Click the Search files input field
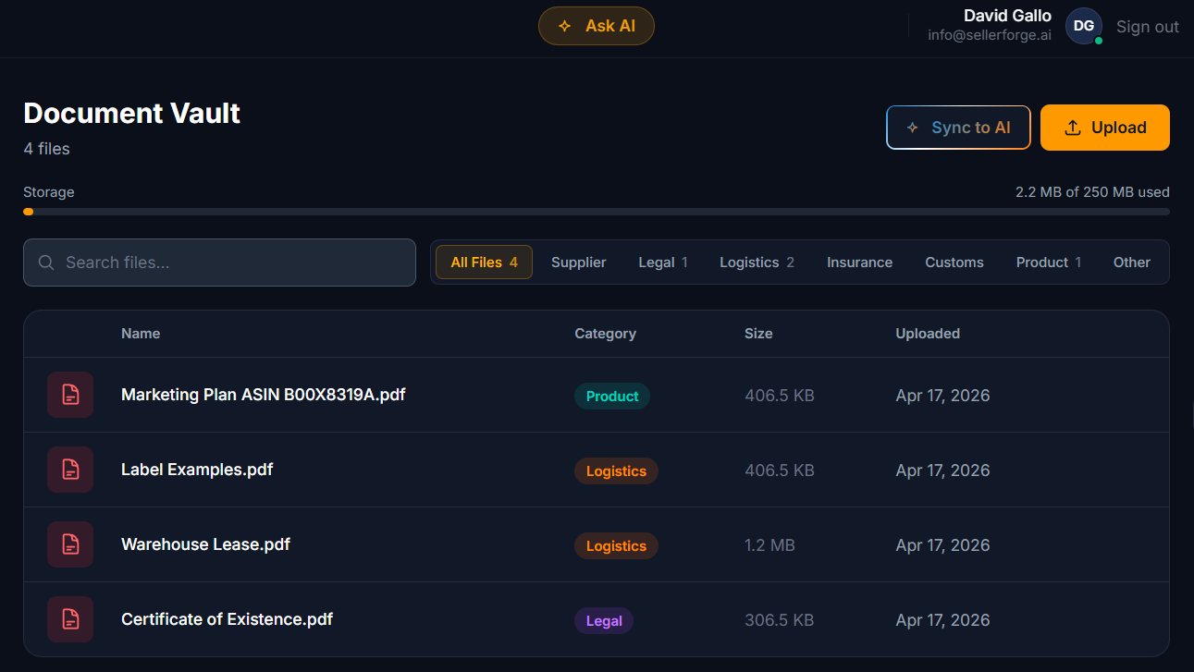Viewport: 1194px width, 672px height. pyautogui.click(x=219, y=263)
